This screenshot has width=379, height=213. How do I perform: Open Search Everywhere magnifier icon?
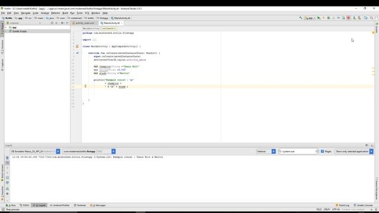[371, 18]
